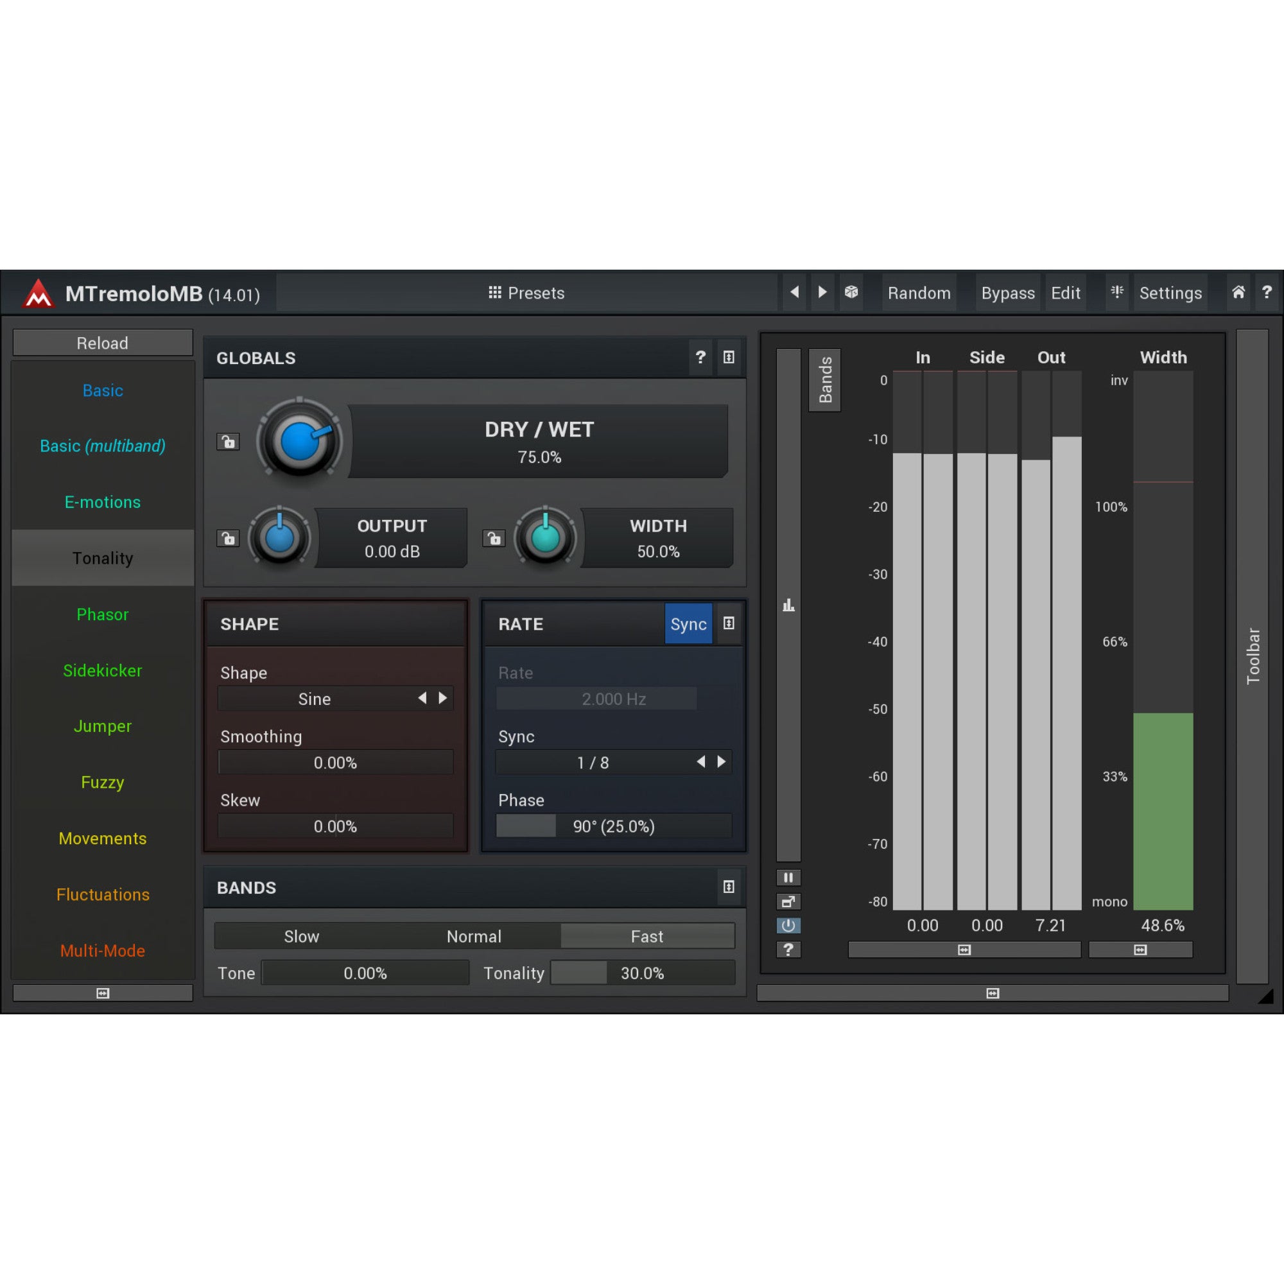Click the Reload button
The height and width of the screenshot is (1284, 1284).
click(x=103, y=343)
